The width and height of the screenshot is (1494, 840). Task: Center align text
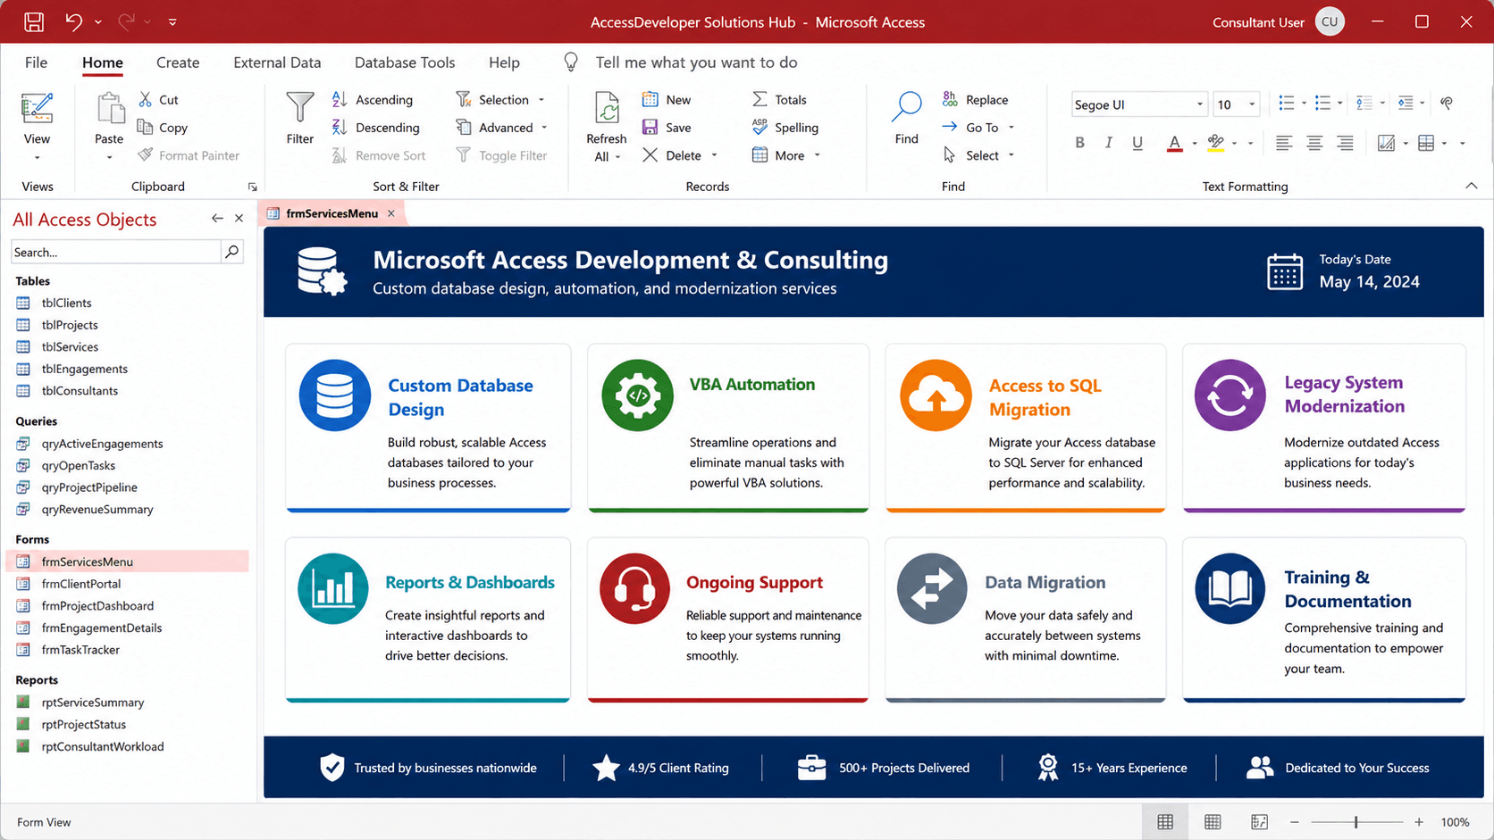[1314, 143]
